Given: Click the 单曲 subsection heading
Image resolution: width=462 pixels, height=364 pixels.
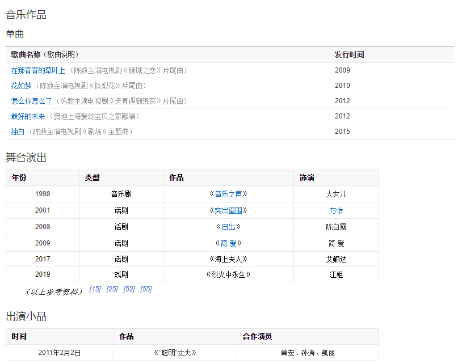Looking at the screenshot, I should (x=15, y=34).
